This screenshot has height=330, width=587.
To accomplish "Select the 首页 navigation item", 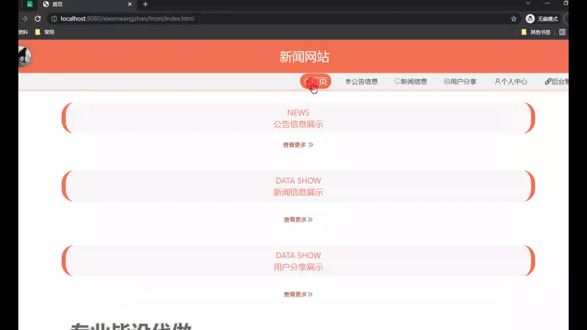I will [316, 81].
